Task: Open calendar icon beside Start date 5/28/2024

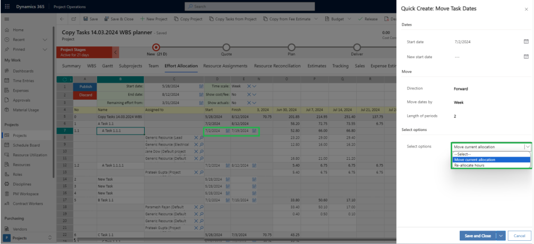Action: [201, 86]
